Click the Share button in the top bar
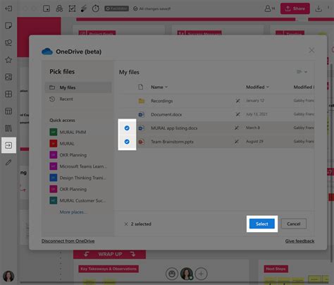 [295, 8]
